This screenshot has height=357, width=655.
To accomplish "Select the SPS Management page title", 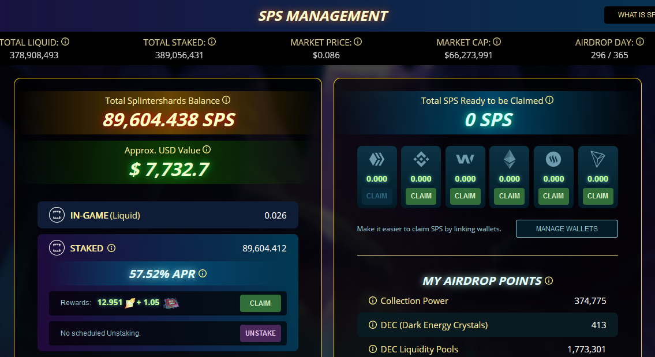I will [323, 16].
